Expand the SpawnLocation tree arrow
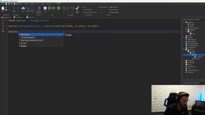 186,28
